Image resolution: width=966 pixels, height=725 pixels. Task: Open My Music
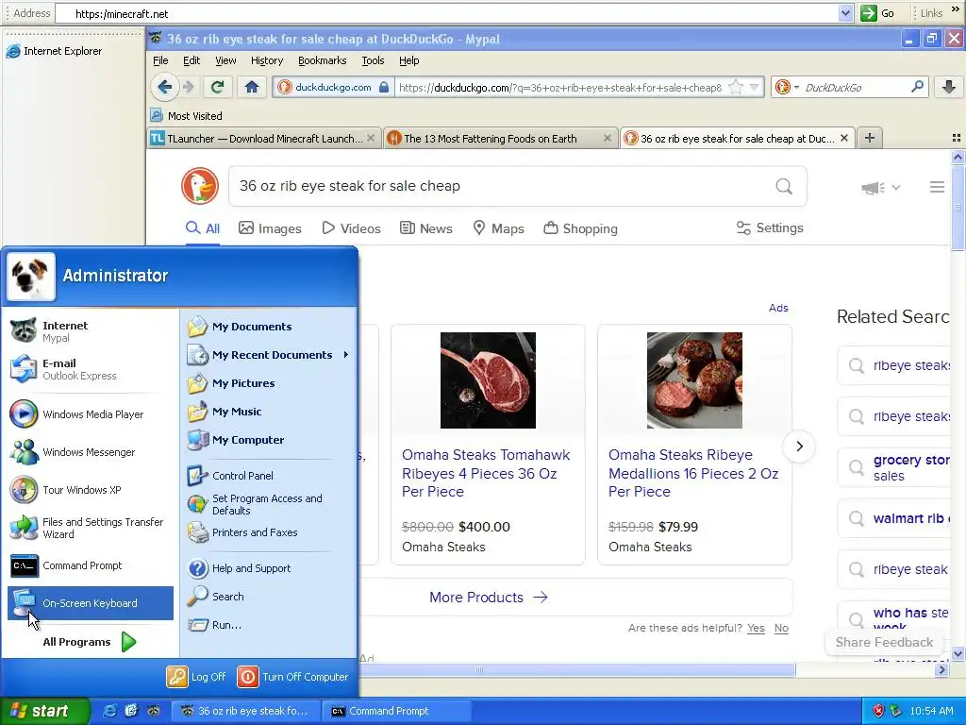[269, 412]
